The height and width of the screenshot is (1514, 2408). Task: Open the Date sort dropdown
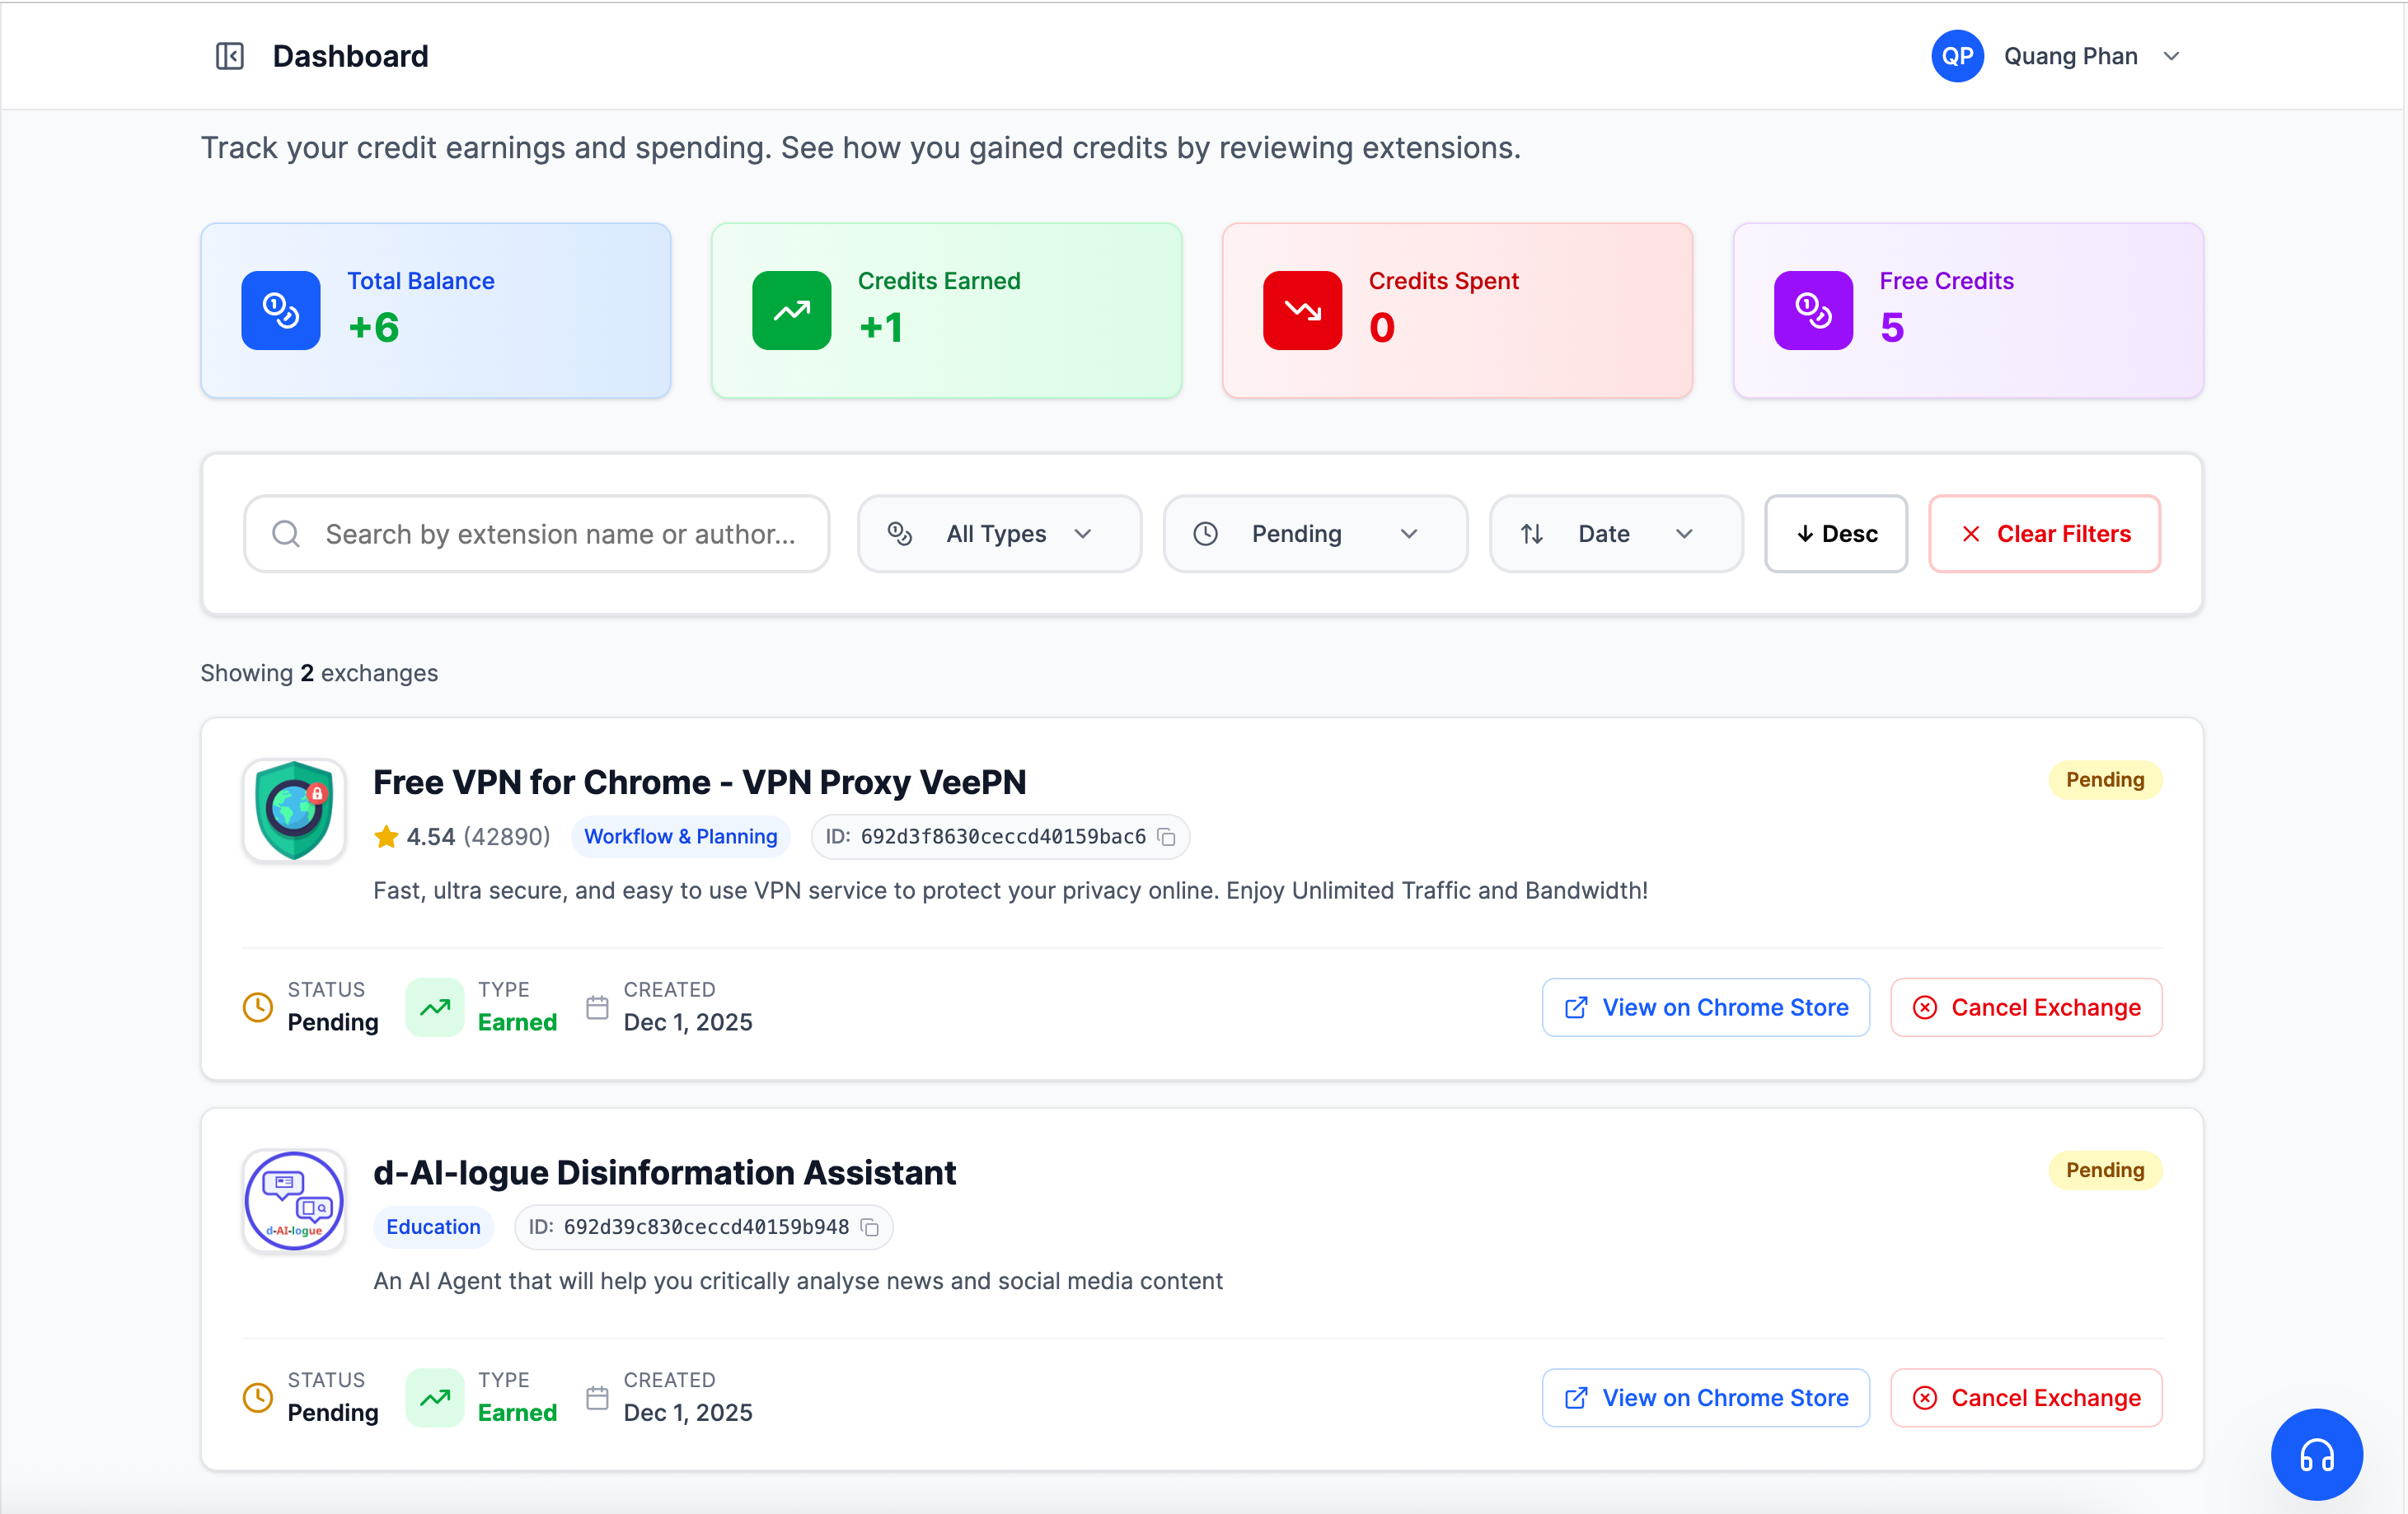[x=1615, y=534]
